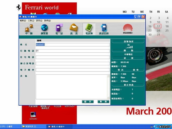Click the notes scrollbar up arrow
This screenshot has height=129, width=172.
point(108,76)
